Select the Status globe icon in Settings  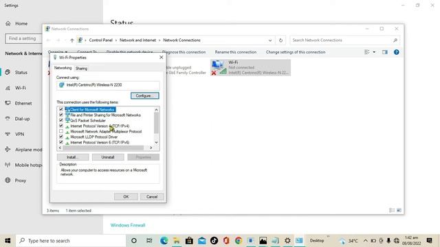[8, 72]
